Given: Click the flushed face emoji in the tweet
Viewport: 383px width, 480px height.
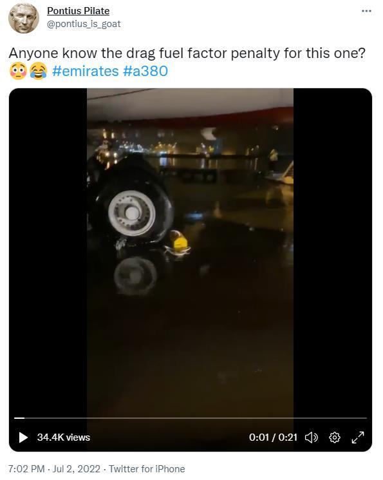Looking at the screenshot, I should point(19,71).
